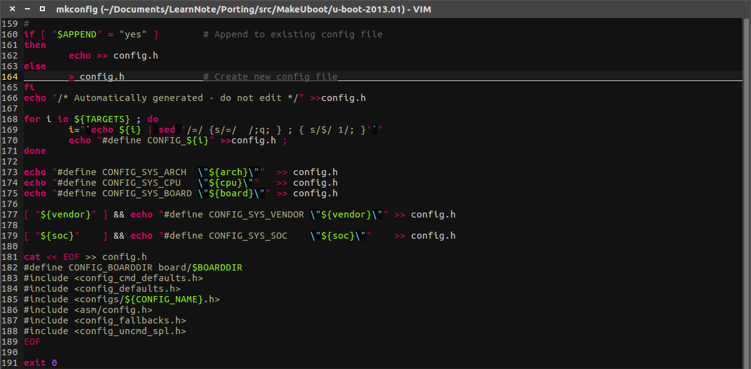Click "${CONFIG_NAME}" on line 185

pos(164,299)
